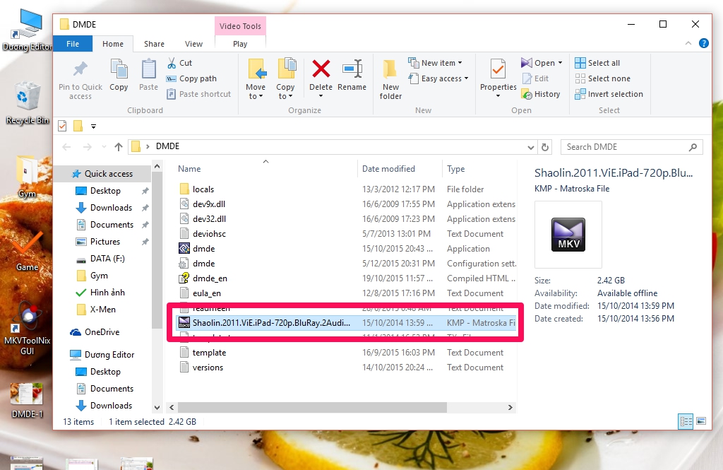Expand the Open dropdown in ribbon
723x470 pixels.
pos(542,63)
